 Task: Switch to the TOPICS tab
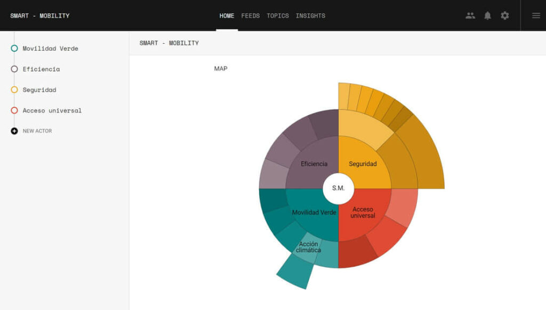coord(277,15)
